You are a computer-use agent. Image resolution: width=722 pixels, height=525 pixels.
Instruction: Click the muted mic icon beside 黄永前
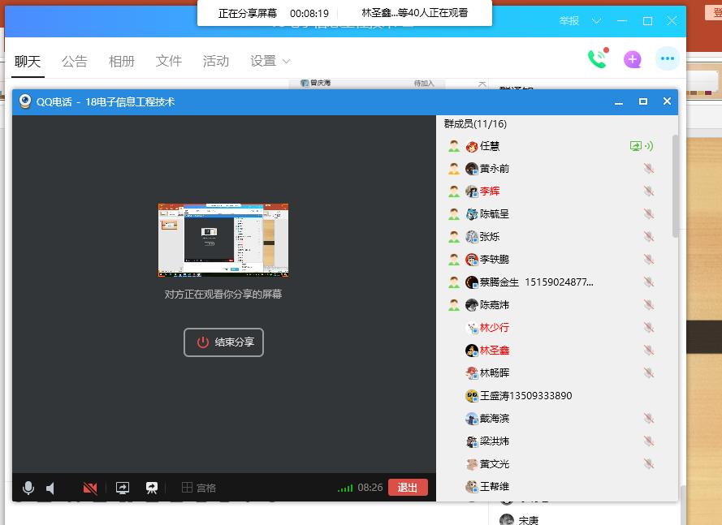tap(648, 169)
